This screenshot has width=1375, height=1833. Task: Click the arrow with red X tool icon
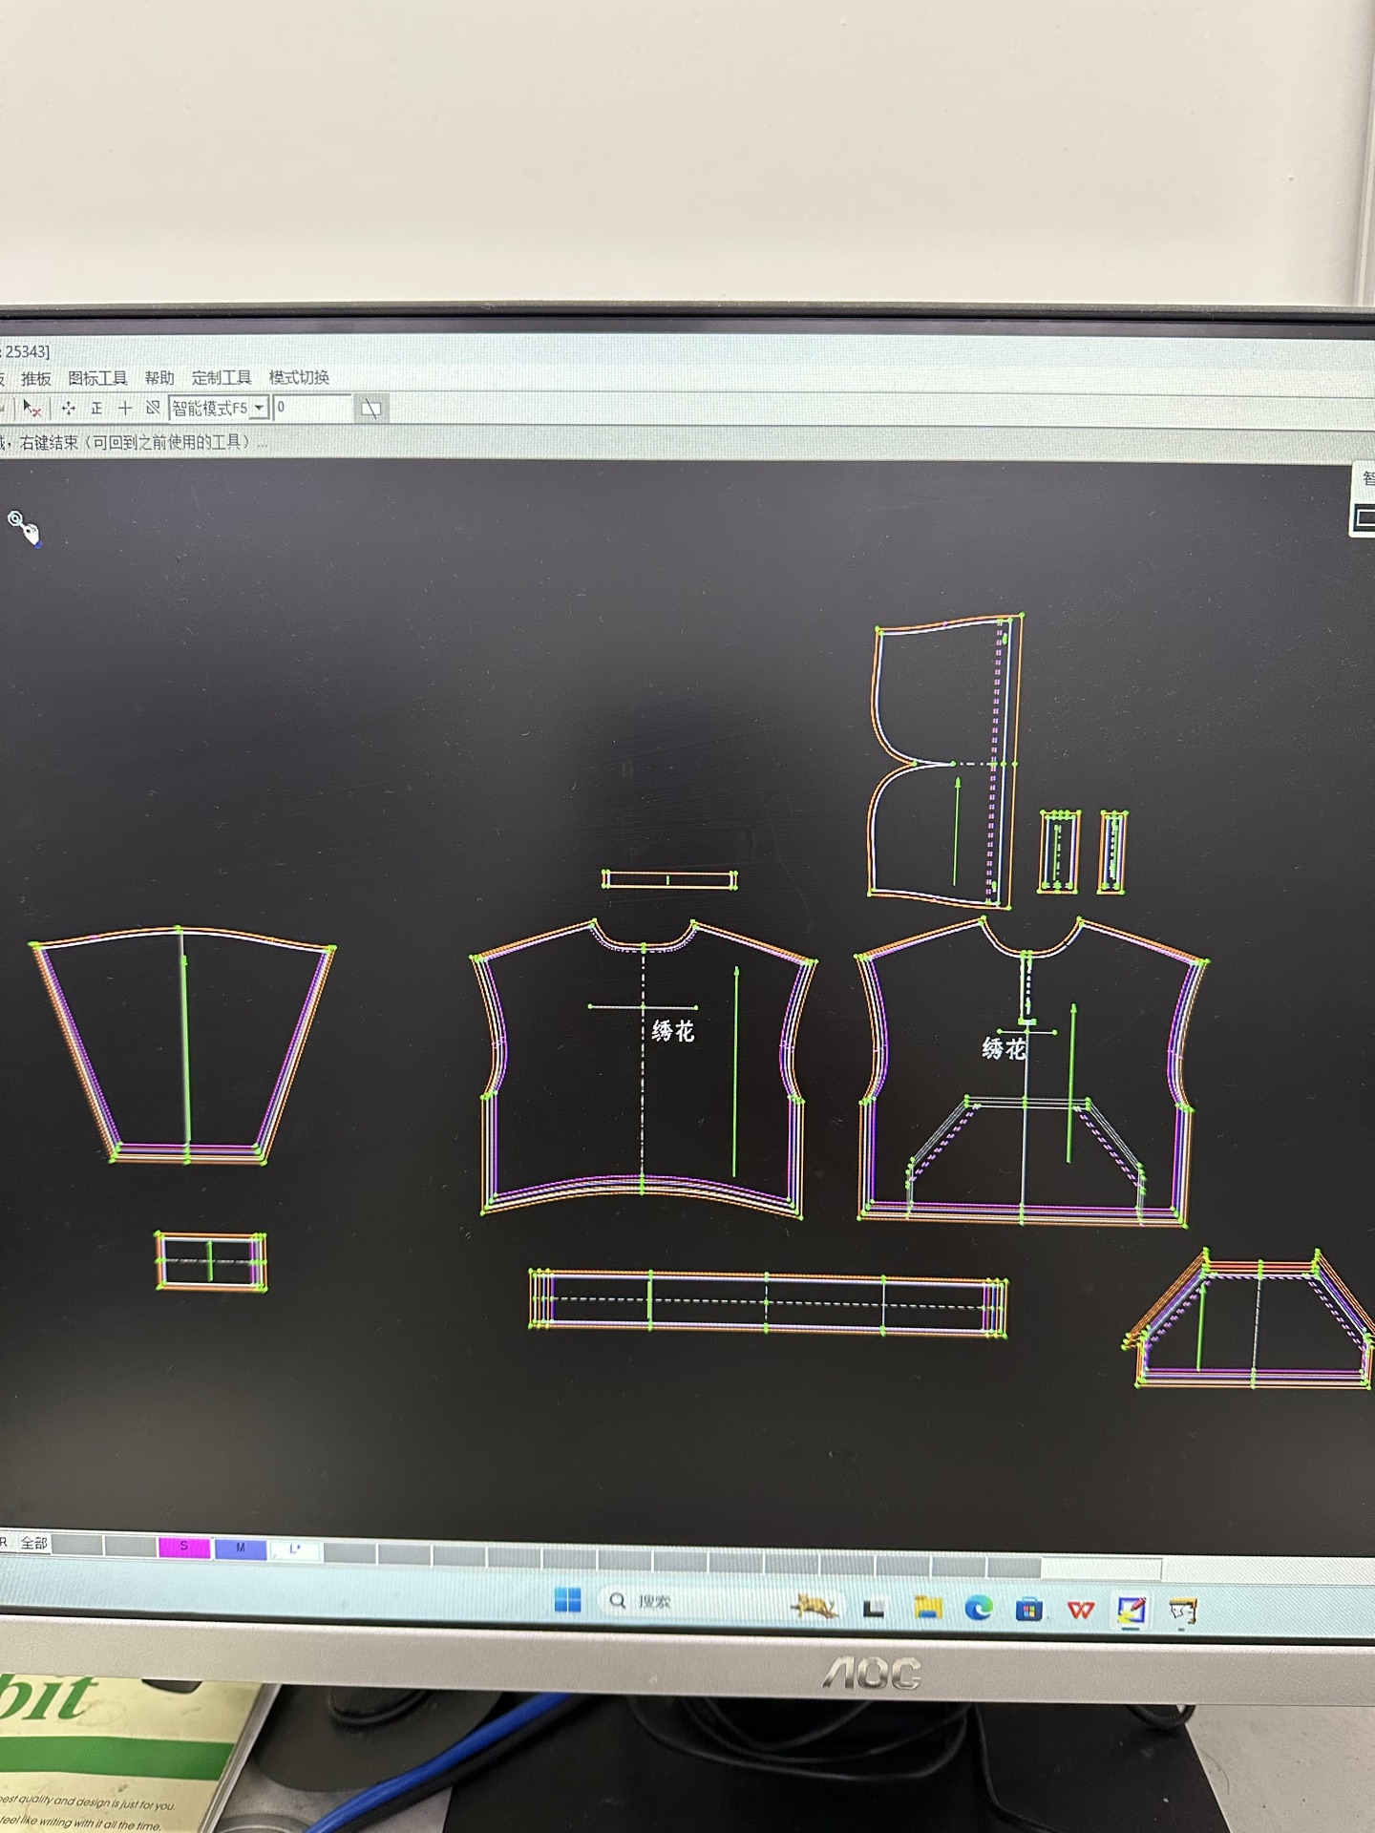[x=32, y=409]
